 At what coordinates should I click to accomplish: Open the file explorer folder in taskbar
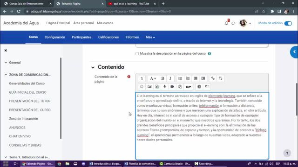tap(67, 164)
